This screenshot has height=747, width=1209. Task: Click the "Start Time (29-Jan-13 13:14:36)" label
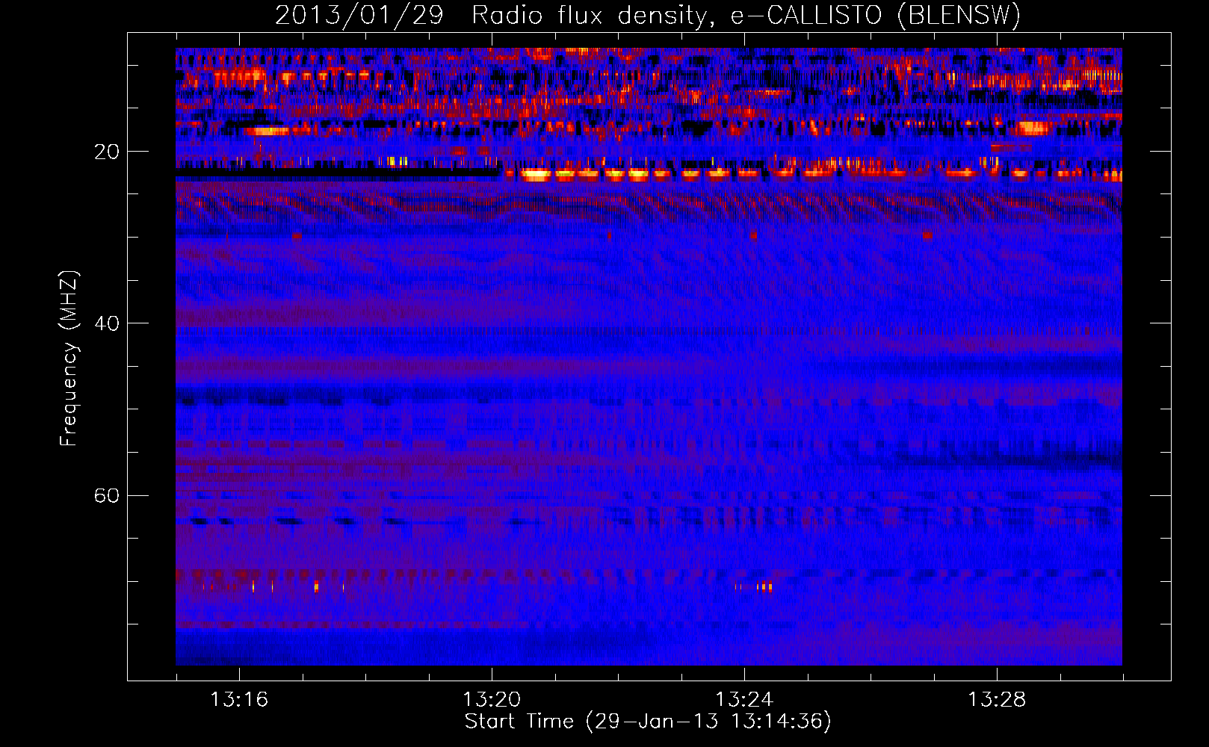coord(648,722)
